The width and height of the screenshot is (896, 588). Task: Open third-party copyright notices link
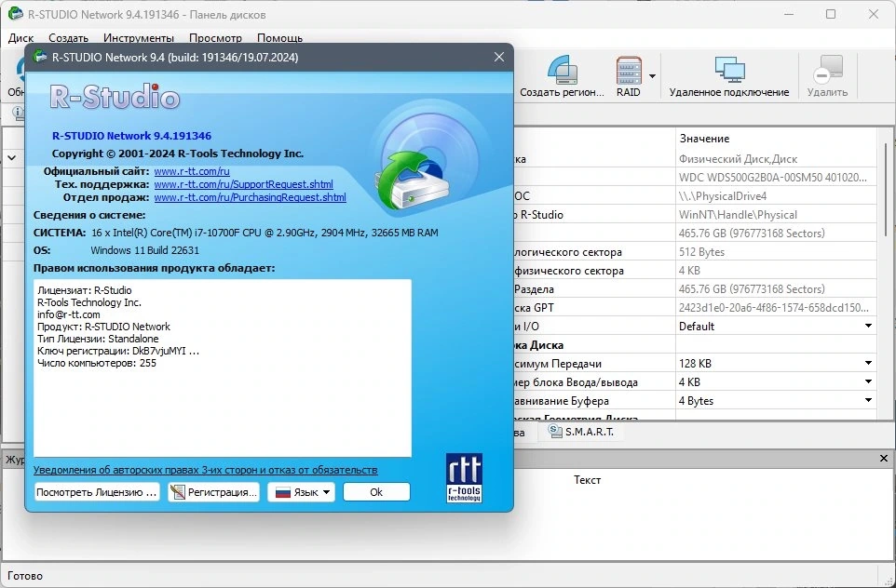tap(205, 470)
